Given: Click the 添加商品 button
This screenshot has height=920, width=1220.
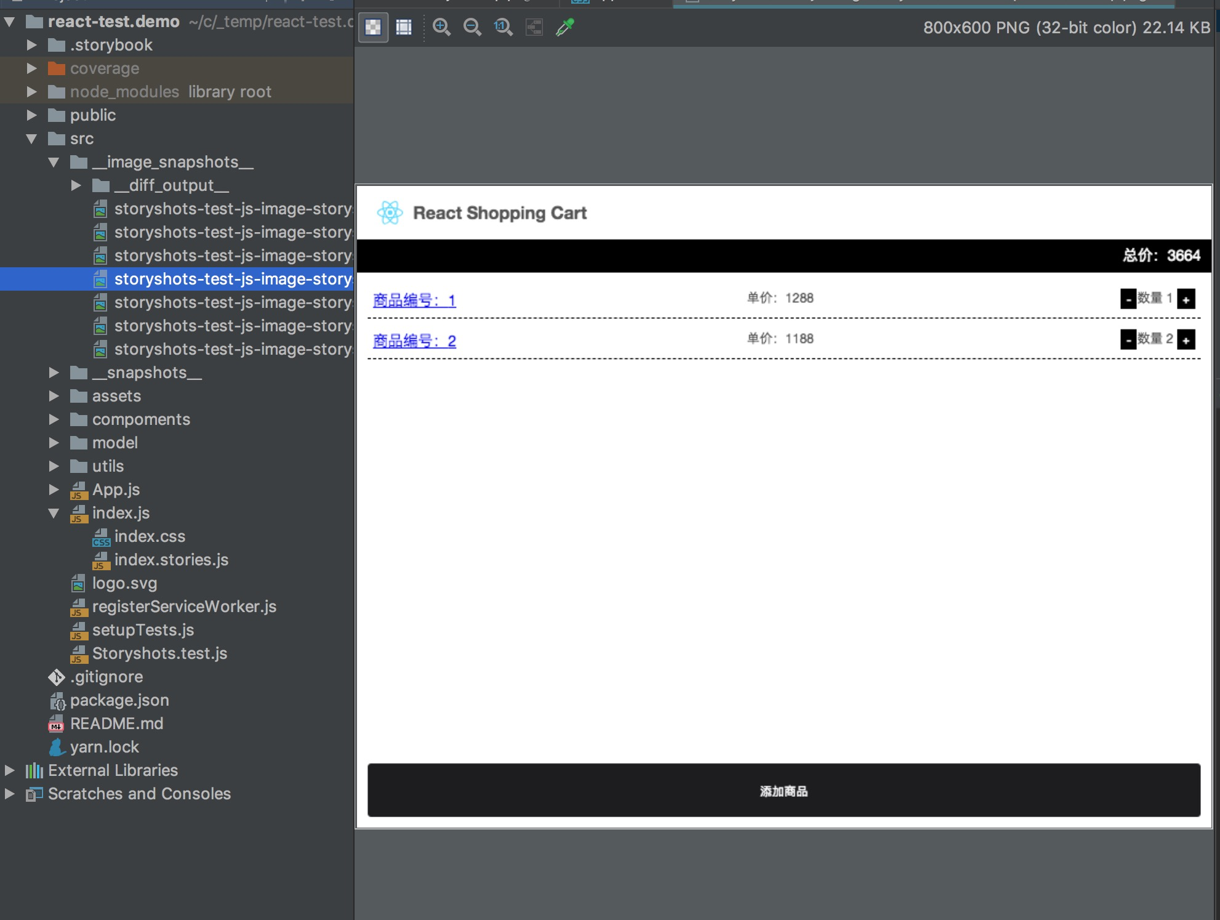Looking at the screenshot, I should pyautogui.click(x=784, y=790).
